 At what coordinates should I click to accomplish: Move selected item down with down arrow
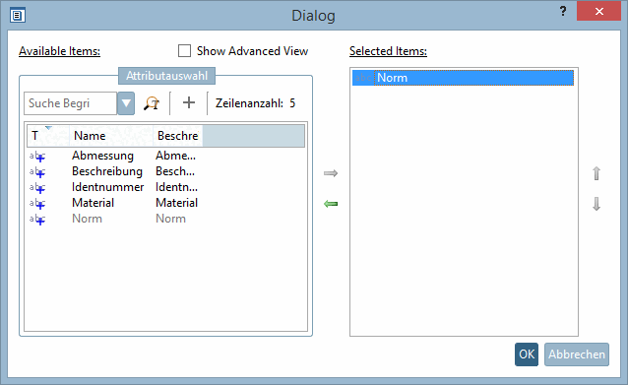[x=597, y=204]
